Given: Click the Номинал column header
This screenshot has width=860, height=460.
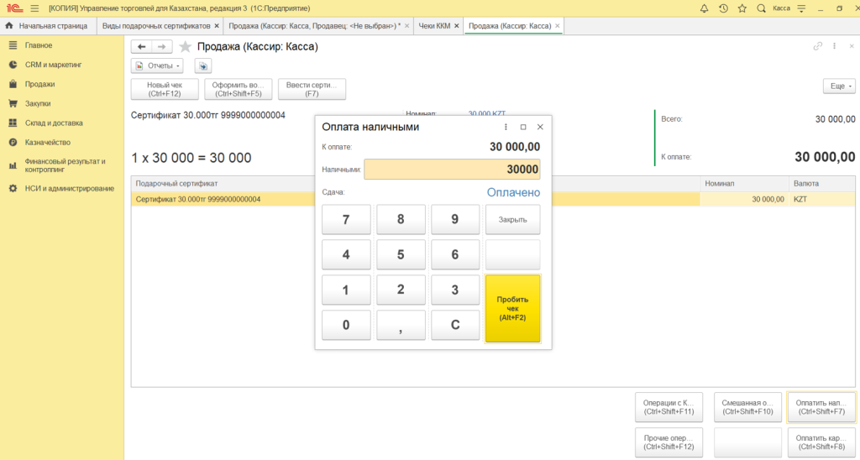Looking at the screenshot, I should click(x=744, y=184).
